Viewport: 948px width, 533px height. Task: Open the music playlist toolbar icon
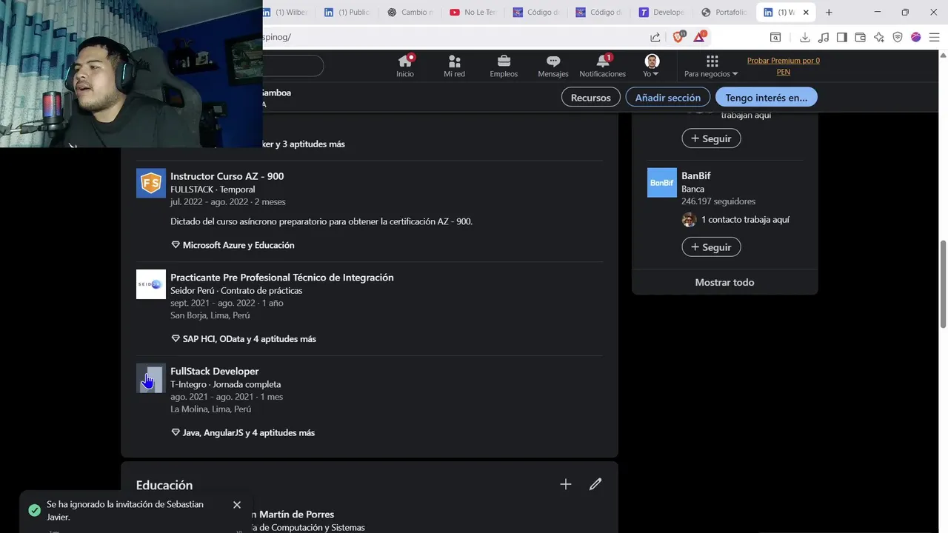click(824, 37)
